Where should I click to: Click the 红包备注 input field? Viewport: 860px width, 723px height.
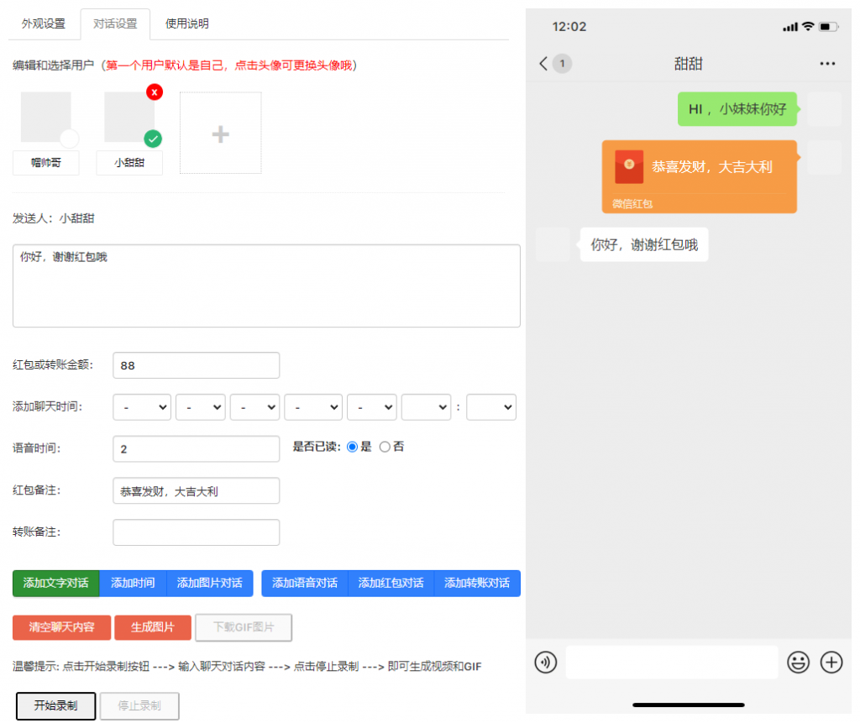tap(196, 490)
